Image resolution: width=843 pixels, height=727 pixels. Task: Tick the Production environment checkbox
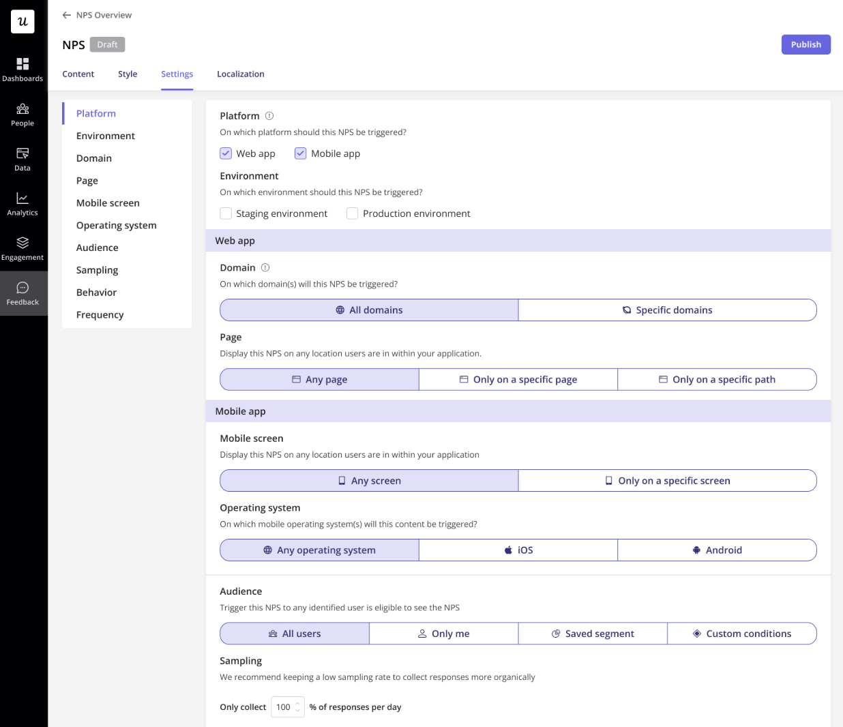coord(353,213)
